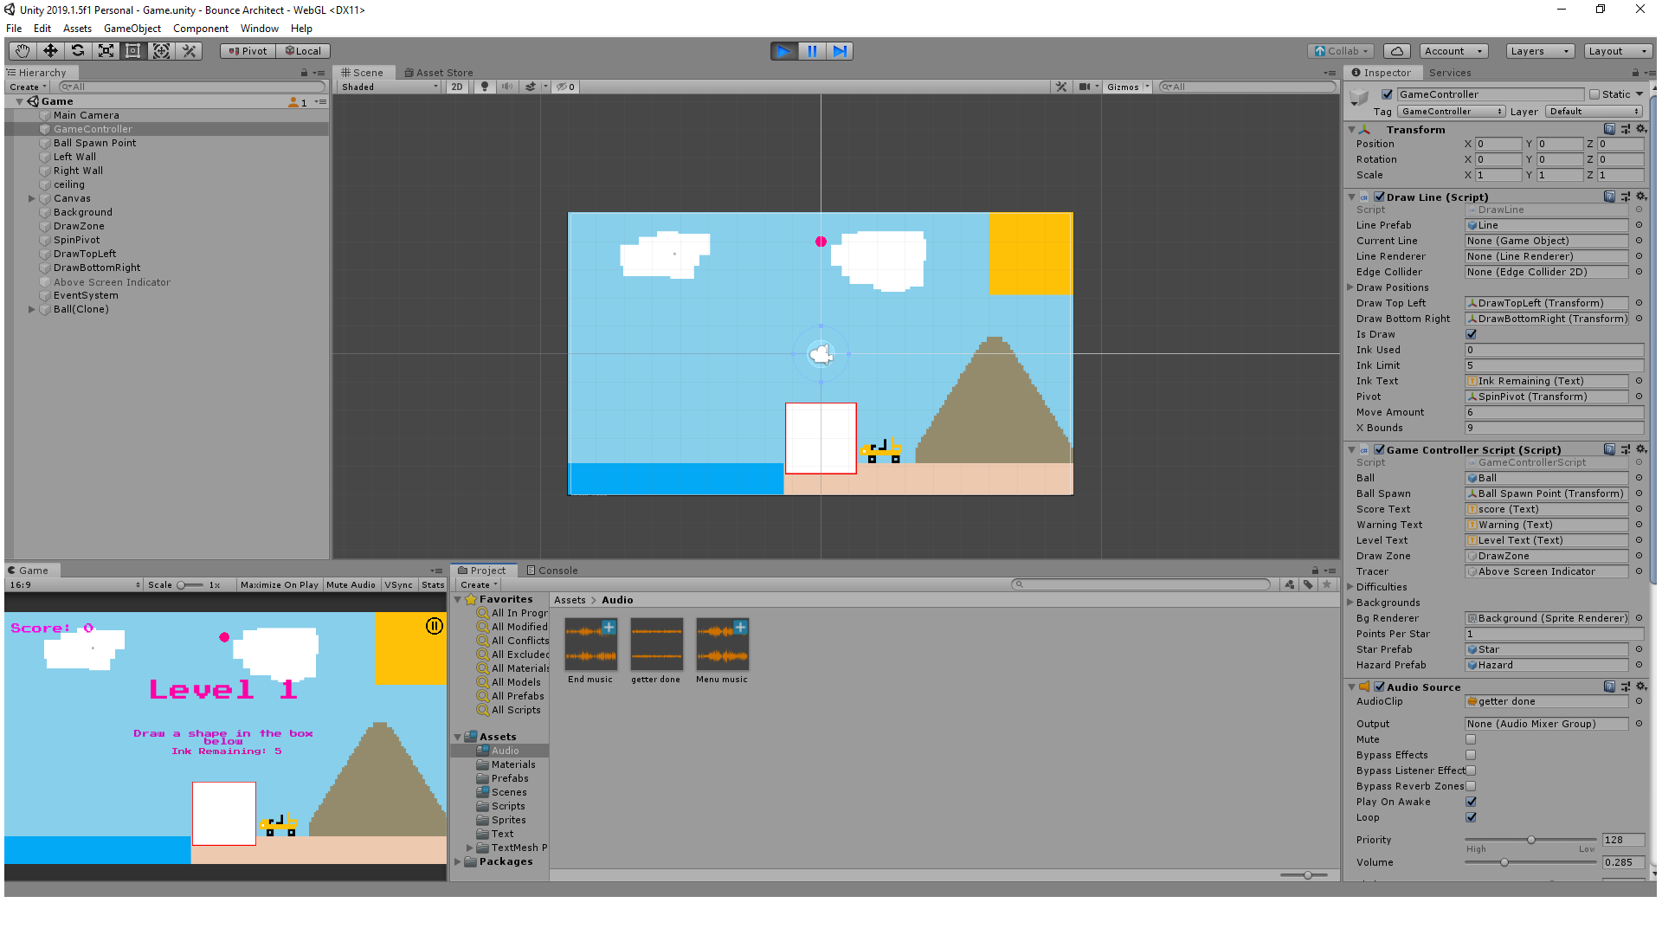The height and width of the screenshot is (935, 1662).
Task: Click the Step forward button
Action: [x=840, y=51]
